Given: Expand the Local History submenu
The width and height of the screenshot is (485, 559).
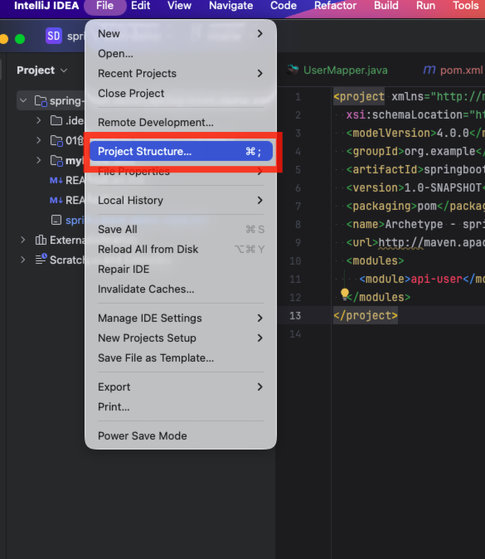Looking at the screenshot, I should point(181,201).
